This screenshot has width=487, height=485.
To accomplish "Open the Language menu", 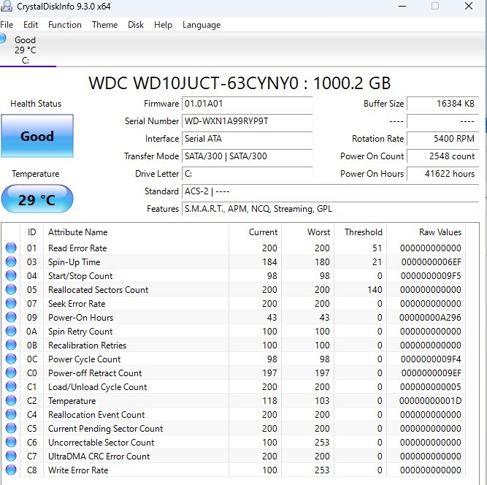I will click(202, 25).
